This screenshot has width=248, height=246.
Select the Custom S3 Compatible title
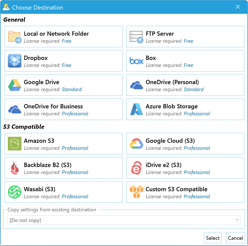tap(176, 189)
